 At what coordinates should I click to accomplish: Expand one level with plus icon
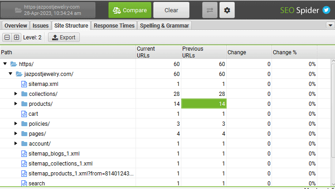16,38
